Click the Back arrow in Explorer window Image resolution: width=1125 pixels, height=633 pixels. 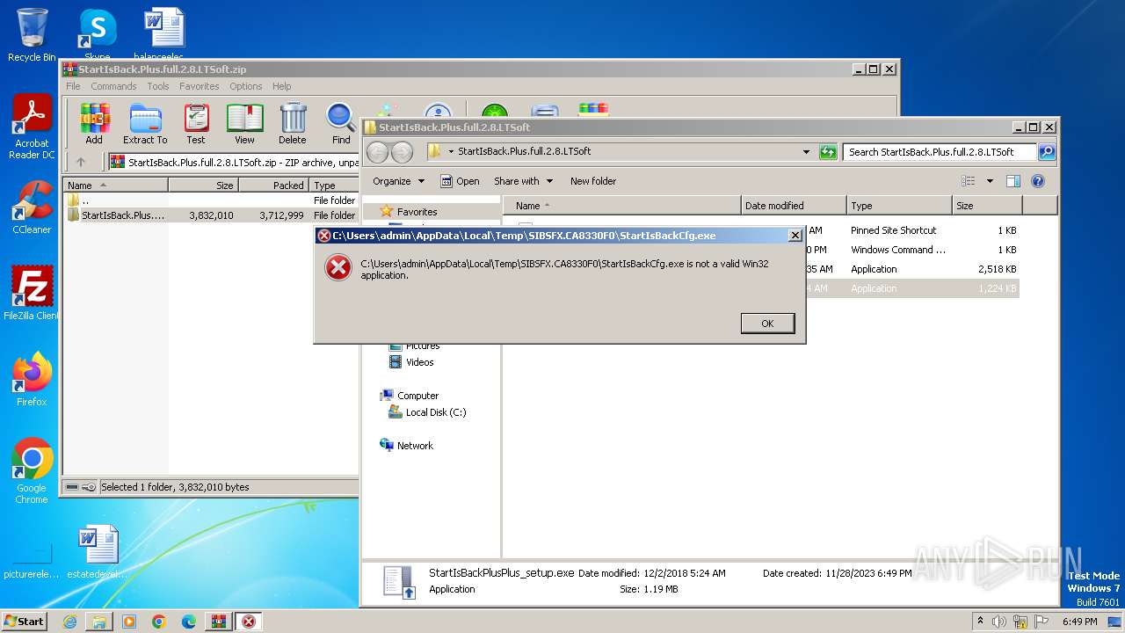click(377, 152)
